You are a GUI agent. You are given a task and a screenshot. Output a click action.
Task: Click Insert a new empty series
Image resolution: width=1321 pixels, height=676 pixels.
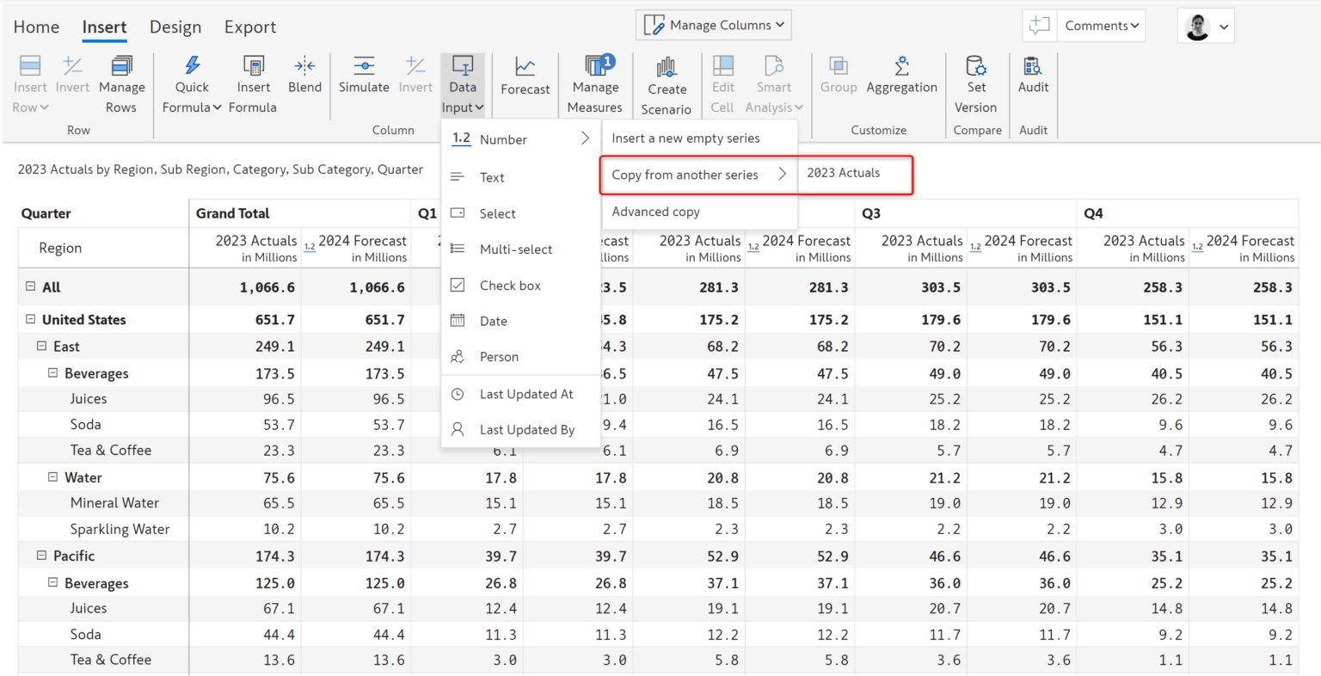point(685,138)
